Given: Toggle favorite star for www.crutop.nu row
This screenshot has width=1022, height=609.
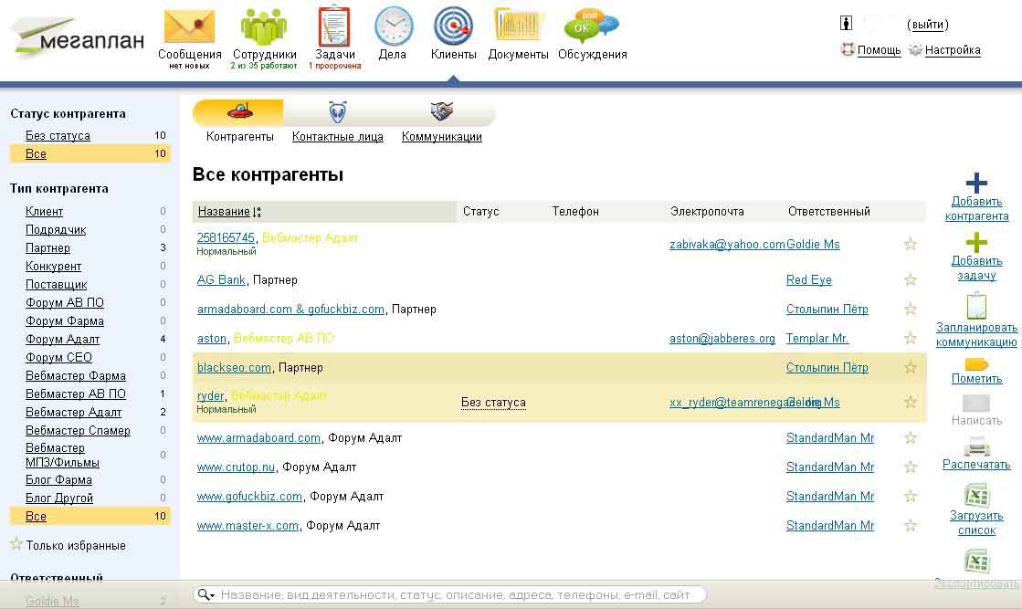Looking at the screenshot, I should click(911, 467).
